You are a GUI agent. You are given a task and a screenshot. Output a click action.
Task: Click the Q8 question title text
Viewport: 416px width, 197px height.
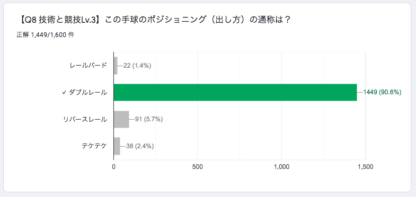(154, 20)
